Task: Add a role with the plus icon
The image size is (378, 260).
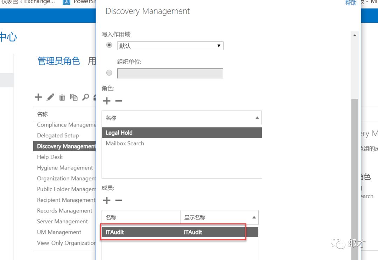Action: pos(107,101)
